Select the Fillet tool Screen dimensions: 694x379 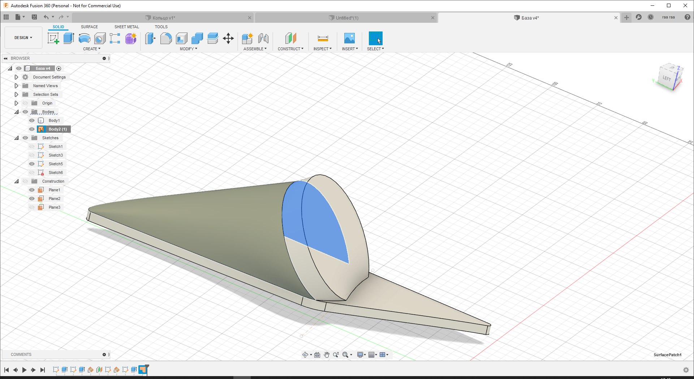click(x=166, y=38)
